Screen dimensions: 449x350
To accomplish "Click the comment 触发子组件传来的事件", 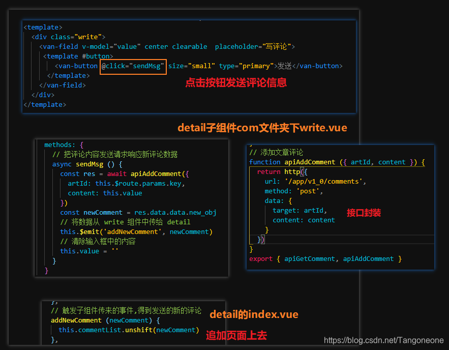I will tap(126, 311).
